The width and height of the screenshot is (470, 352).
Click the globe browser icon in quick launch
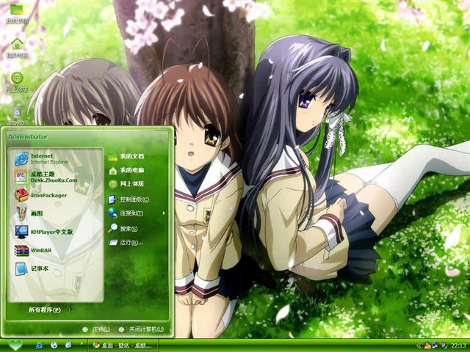(x=54, y=345)
